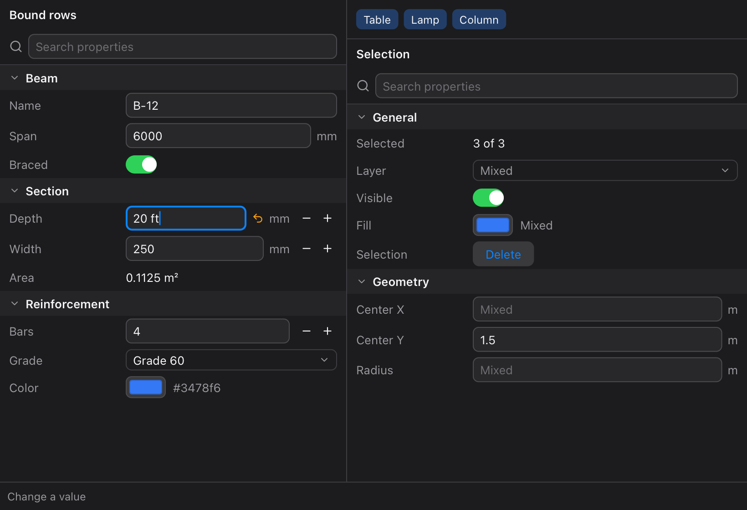
Task: Open the Grade dropdown
Action: [x=231, y=360]
